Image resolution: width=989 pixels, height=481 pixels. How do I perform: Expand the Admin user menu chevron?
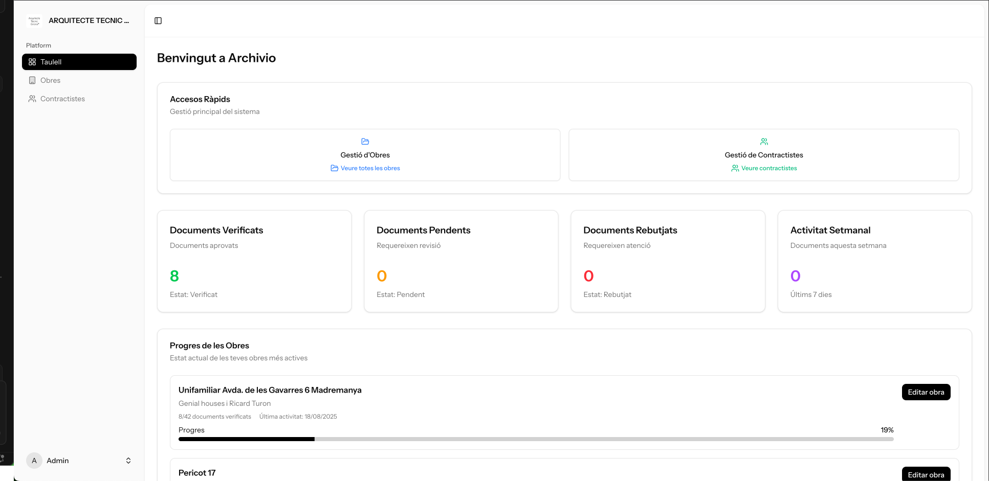128,461
